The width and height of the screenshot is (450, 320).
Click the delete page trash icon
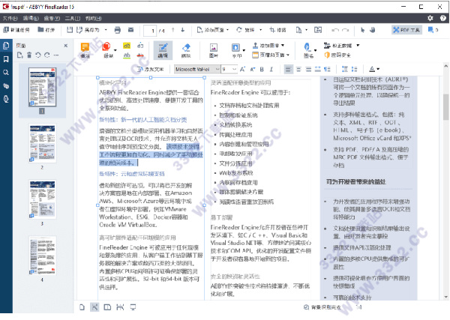tap(29, 55)
